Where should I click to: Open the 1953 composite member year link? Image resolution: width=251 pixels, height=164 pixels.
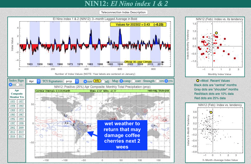(x=13, y=101)
